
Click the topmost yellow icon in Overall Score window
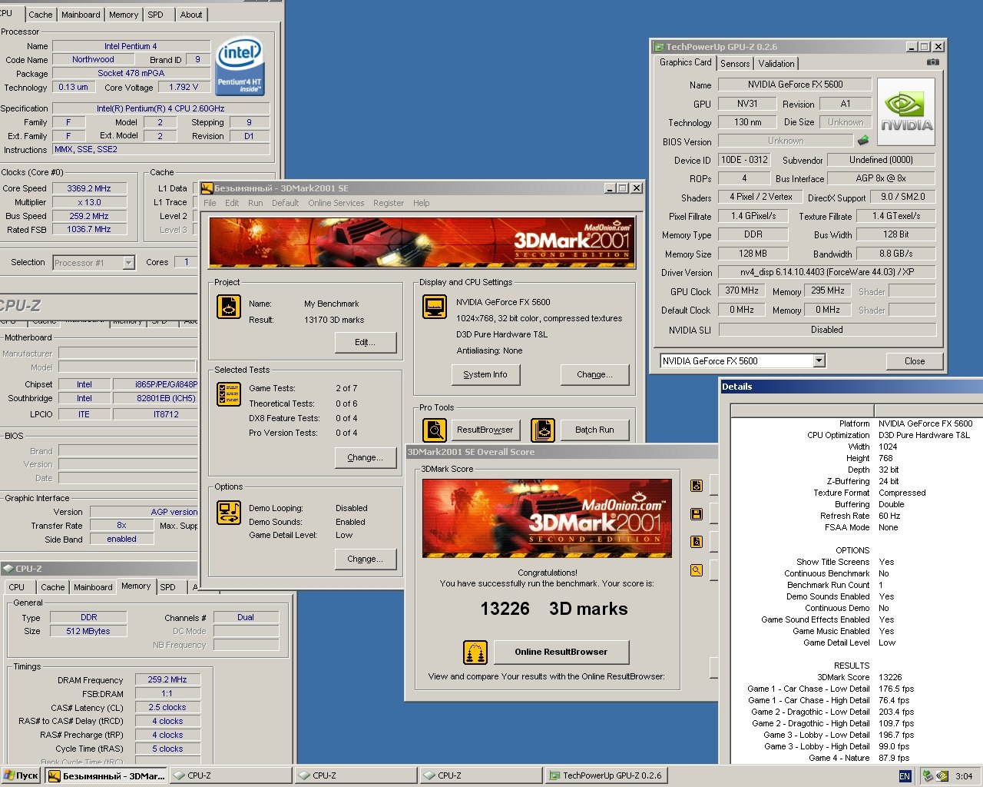[697, 485]
